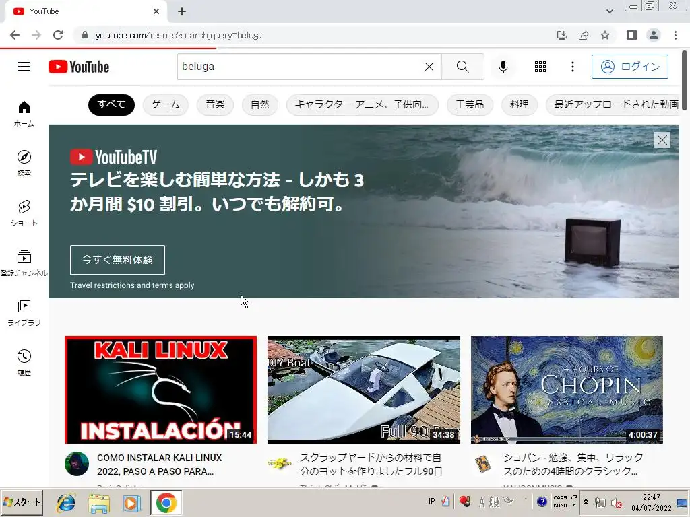Reload the YouTube page
Viewport: 690px width, 517px height.
coord(58,35)
